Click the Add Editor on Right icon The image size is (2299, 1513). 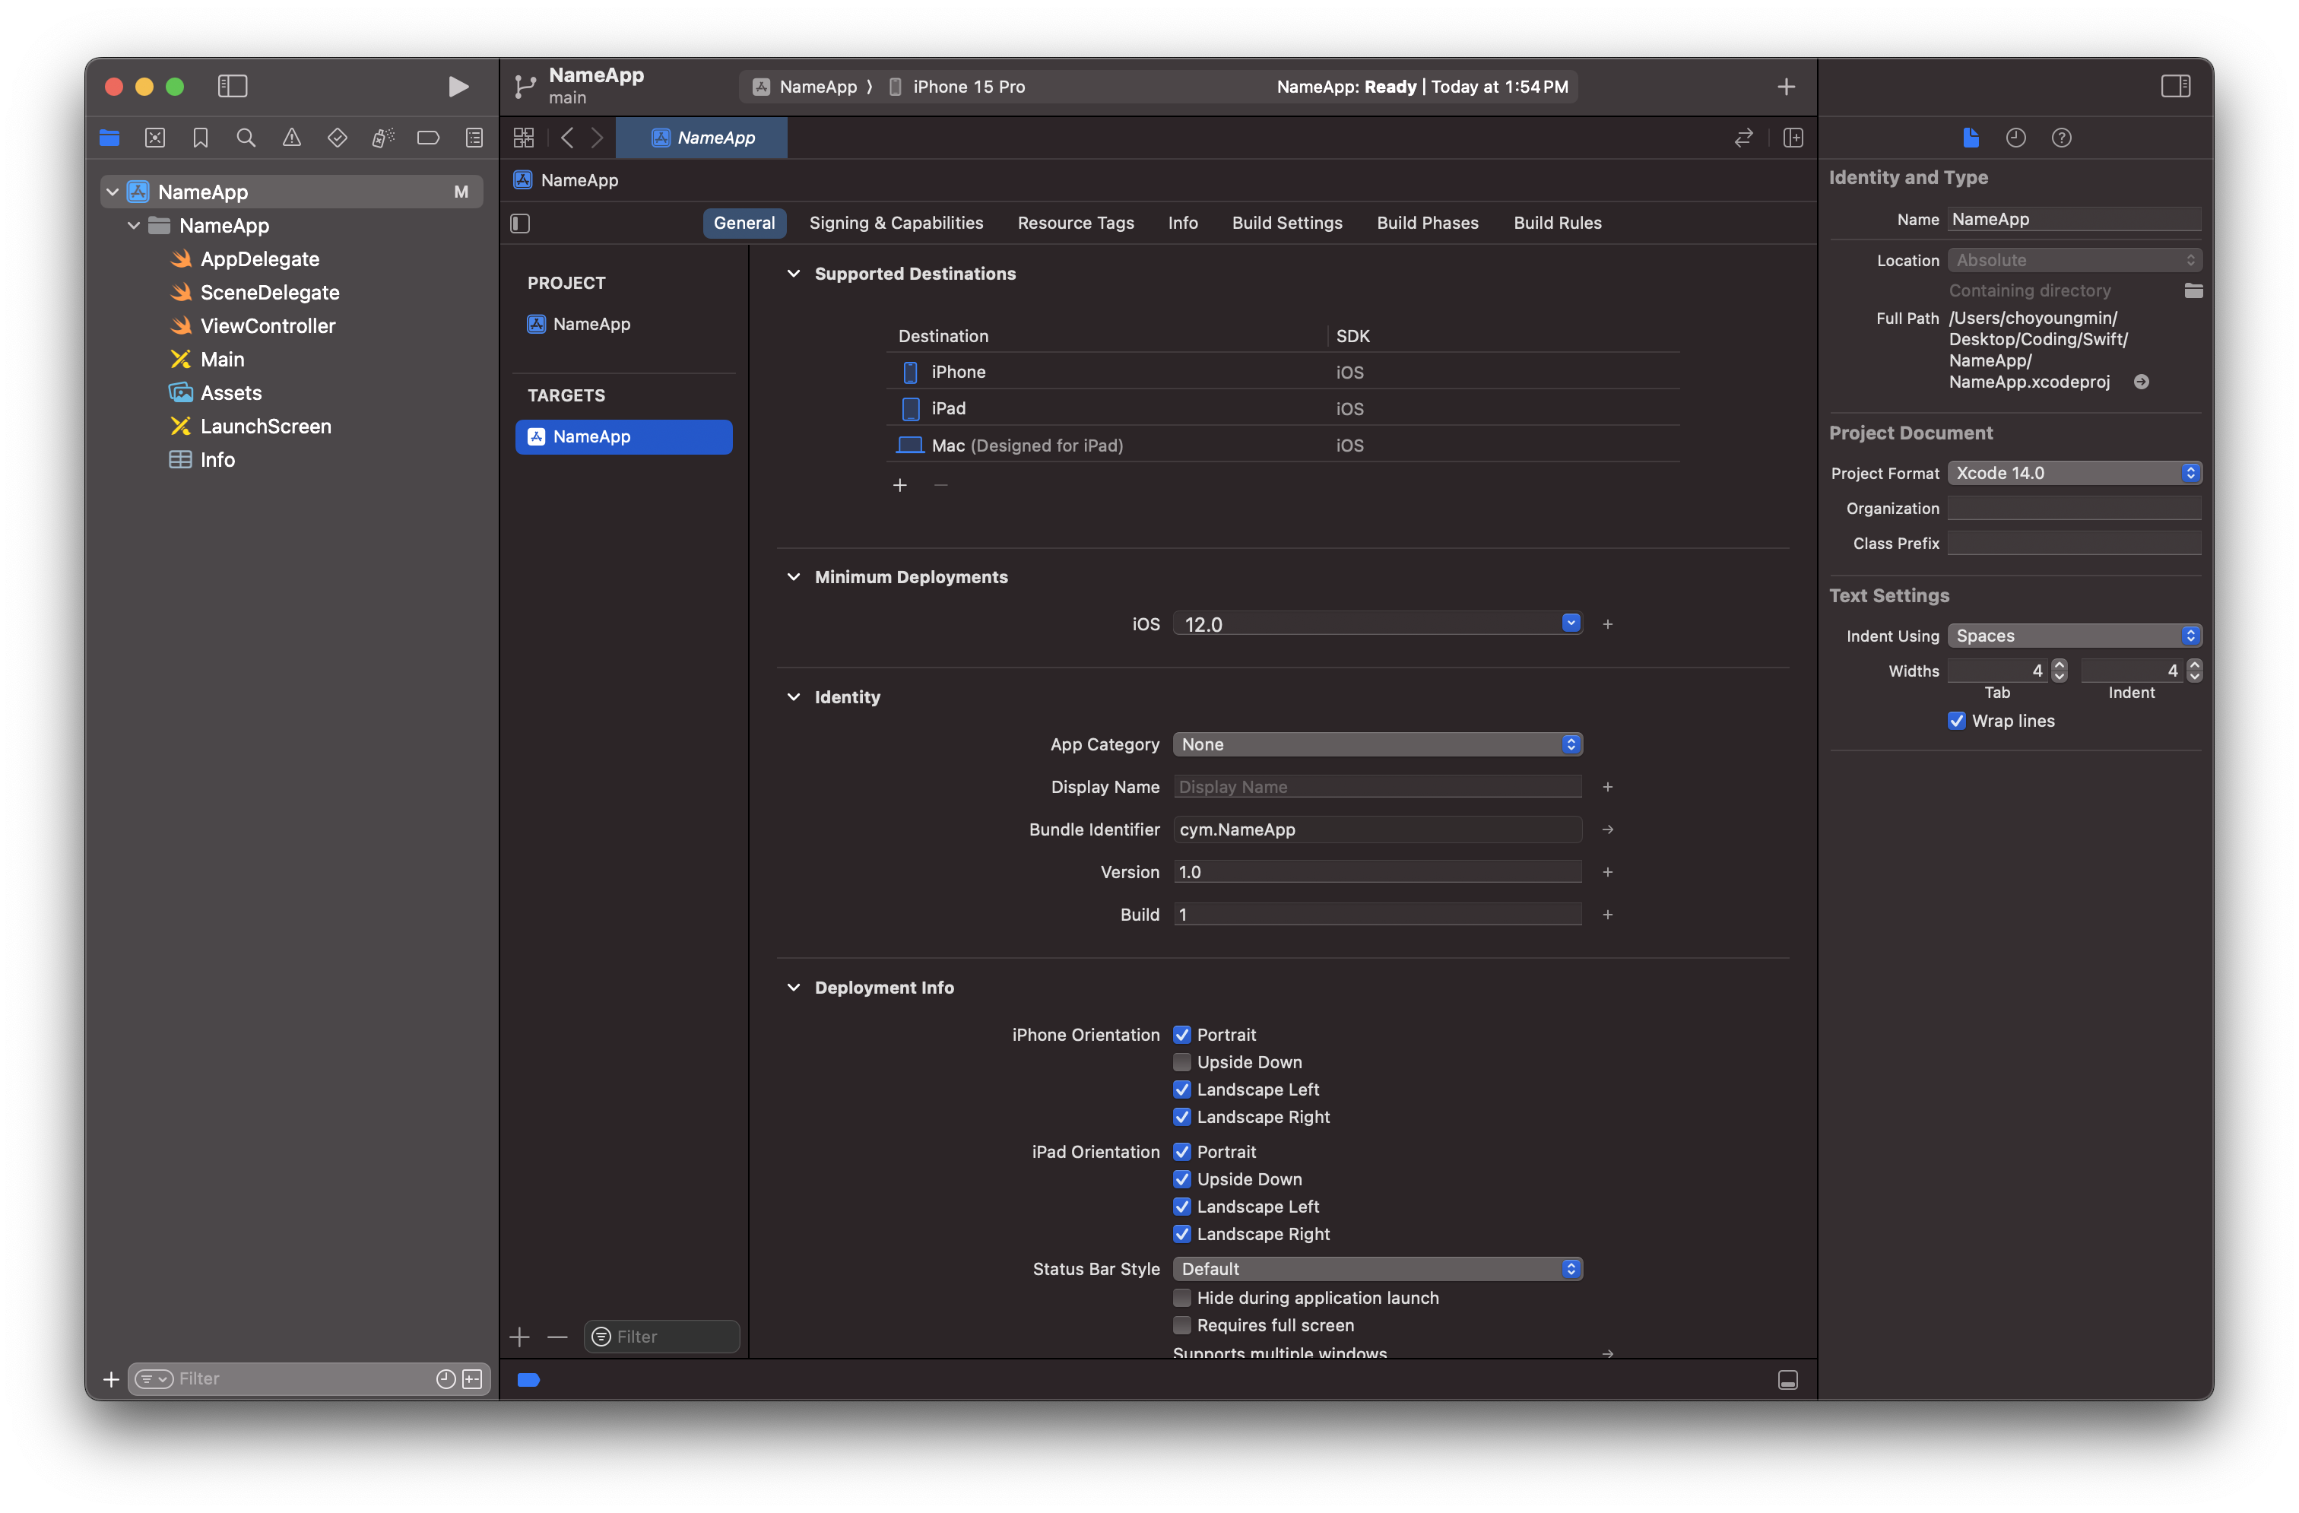pos(1793,138)
